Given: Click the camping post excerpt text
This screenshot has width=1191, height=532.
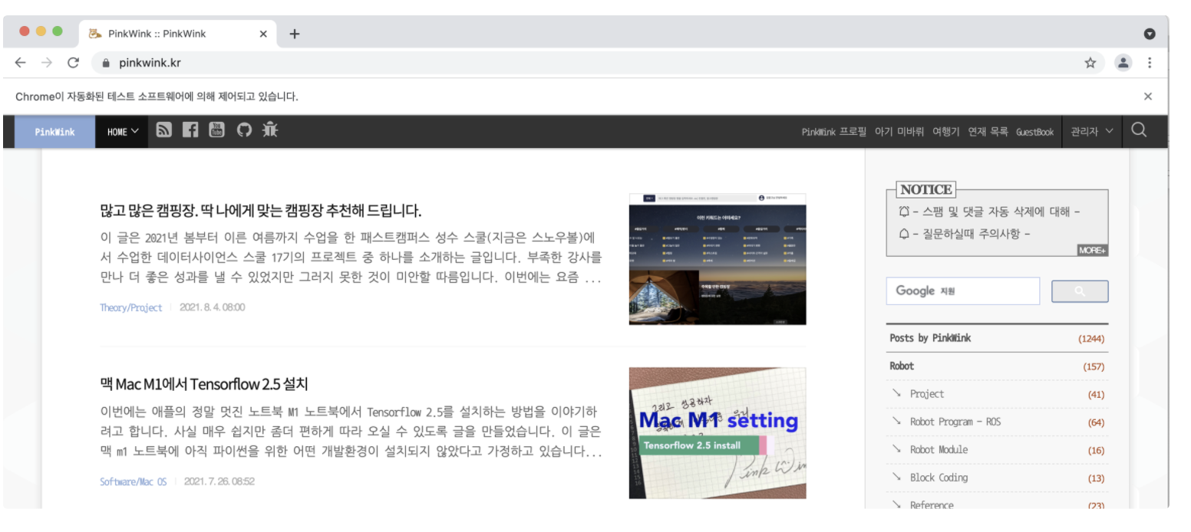Looking at the screenshot, I should pyautogui.click(x=351, y=258).
